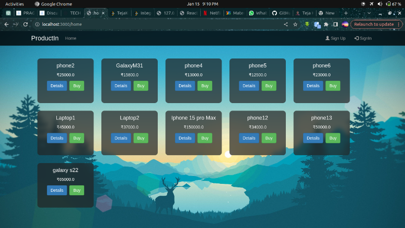The image size is (405, 228).
Task: Open the side panel icon in the toolbar
Action: click(x=335, y=24)
